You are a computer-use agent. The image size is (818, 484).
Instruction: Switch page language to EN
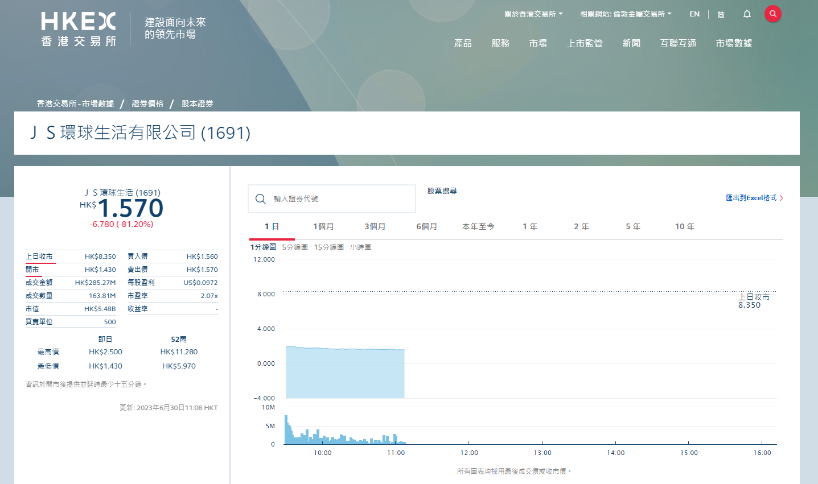pos(694,14)
